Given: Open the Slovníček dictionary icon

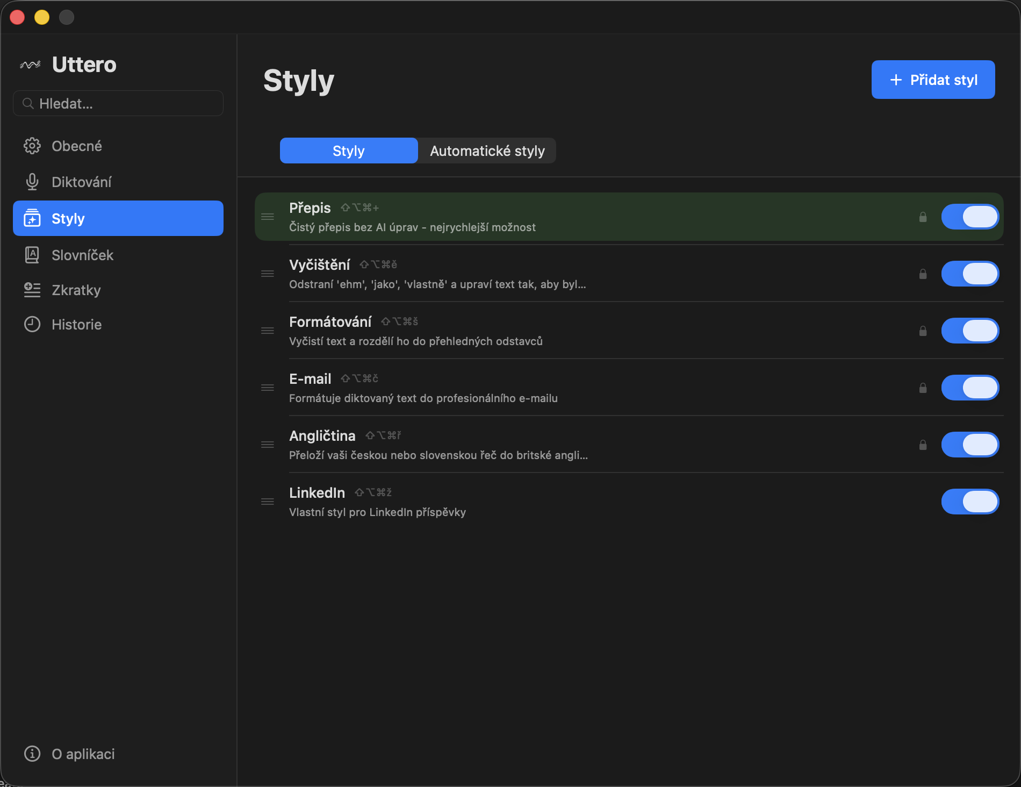Looking at the screenshot, I should (32, 255).
